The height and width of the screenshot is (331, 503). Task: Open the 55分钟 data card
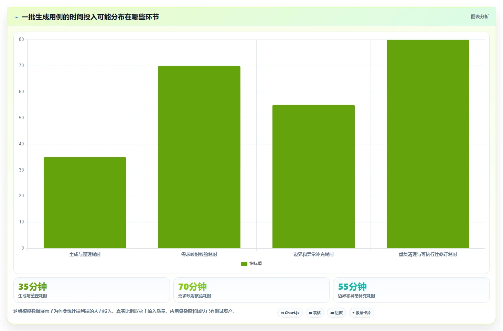[x=411, y=290]
